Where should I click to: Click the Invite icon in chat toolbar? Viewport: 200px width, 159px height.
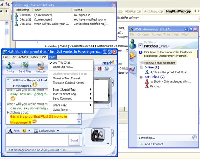[10, 65]
